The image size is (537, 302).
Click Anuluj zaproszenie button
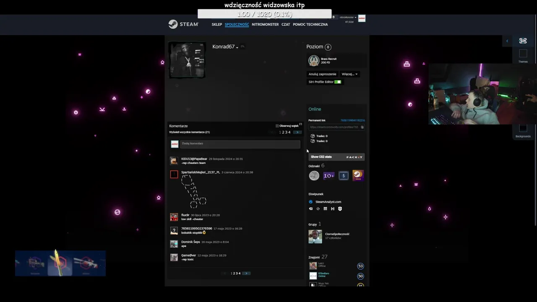pyautogui.click(x=322, y=74)
